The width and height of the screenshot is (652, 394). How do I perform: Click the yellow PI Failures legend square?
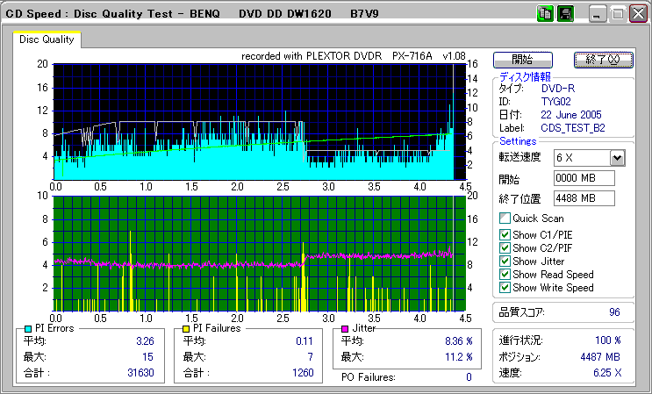(185, 328)
